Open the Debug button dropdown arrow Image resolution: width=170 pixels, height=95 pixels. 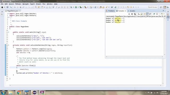coord(73,7)
